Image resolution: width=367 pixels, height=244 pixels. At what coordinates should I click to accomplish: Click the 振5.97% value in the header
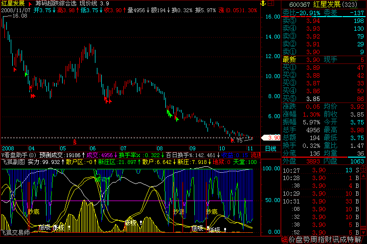pyautogui.click(x=205, y=11)
